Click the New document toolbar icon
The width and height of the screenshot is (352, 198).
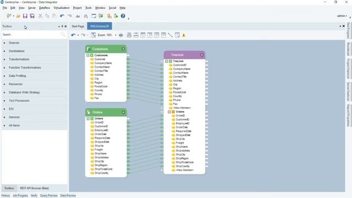[x=9, y=16]
